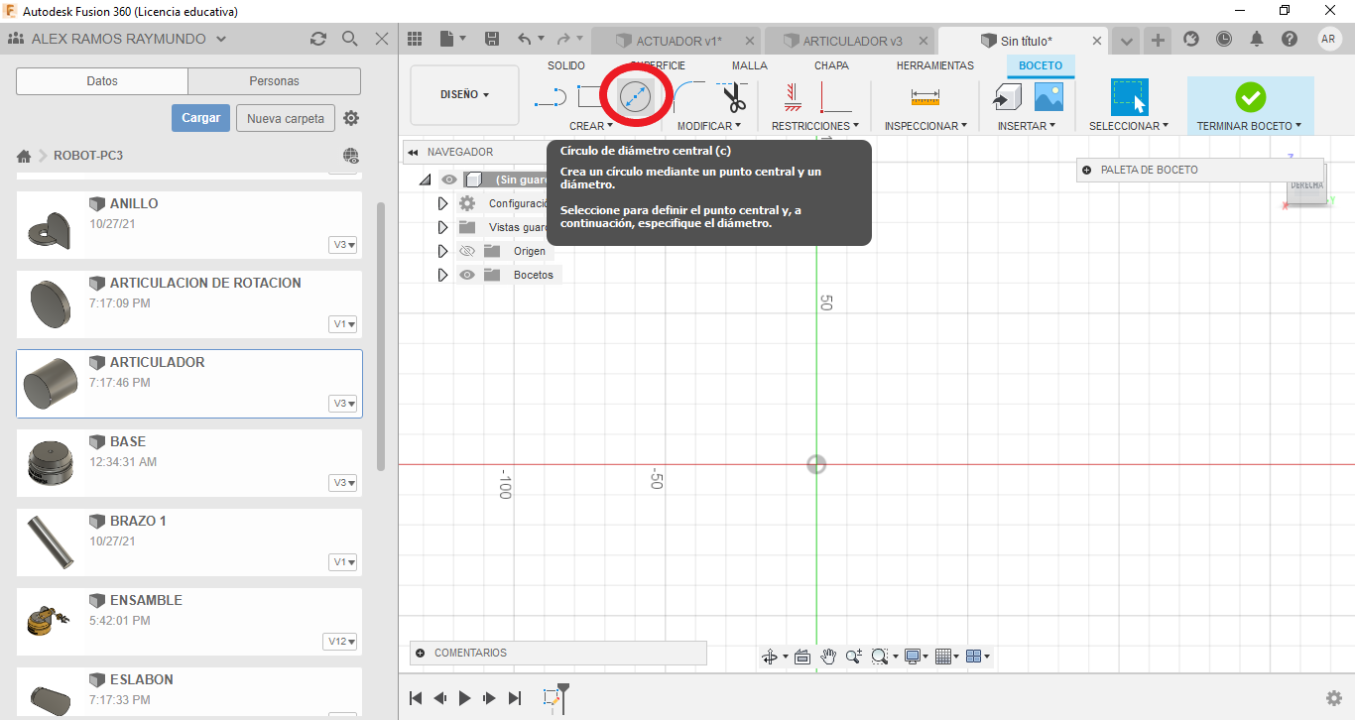Expand the Origen folder node
The image size is (1355, 720).
pyautogui.click(x=443, y=251)
